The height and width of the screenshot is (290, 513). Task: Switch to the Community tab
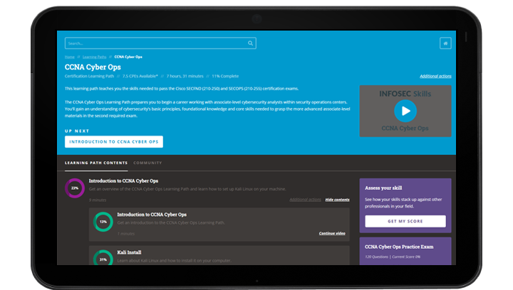[x=147, y=163]
